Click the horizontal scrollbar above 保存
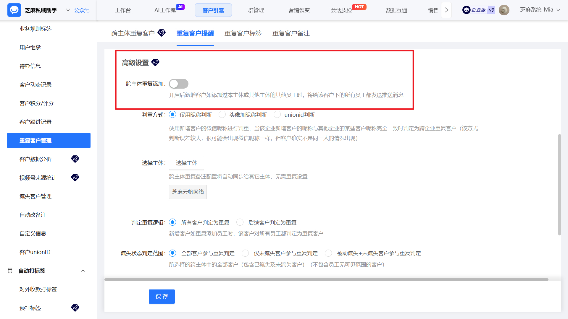This screenshot has width=568, height=319. point(326,279)
